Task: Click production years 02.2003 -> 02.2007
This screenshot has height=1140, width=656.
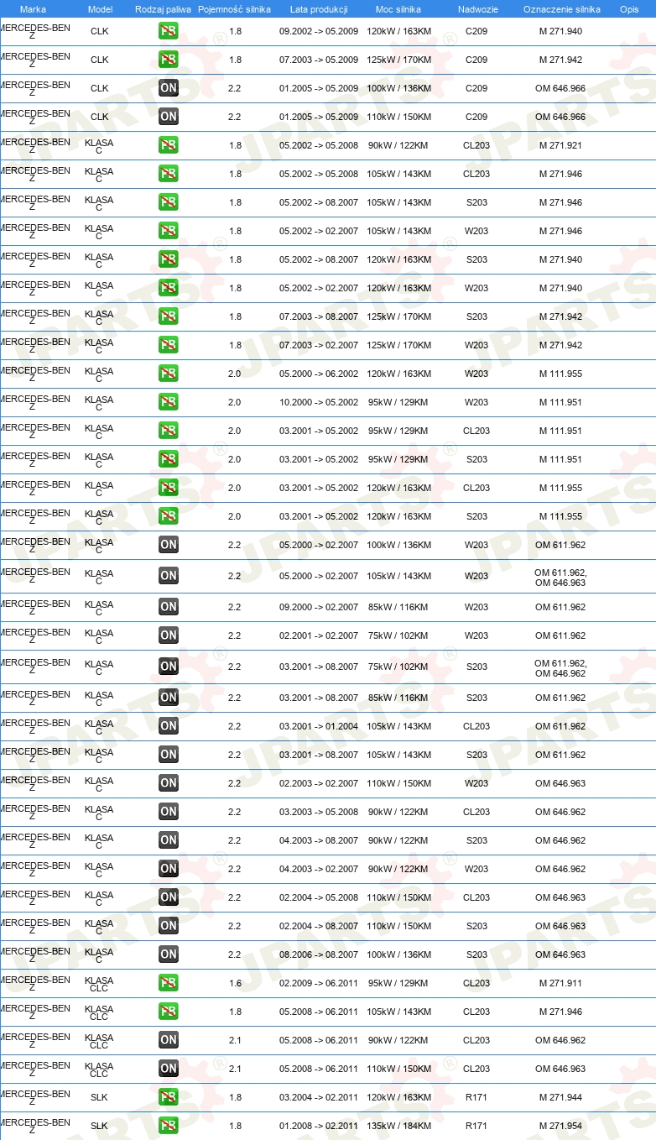Action: (x=319, y=783)
